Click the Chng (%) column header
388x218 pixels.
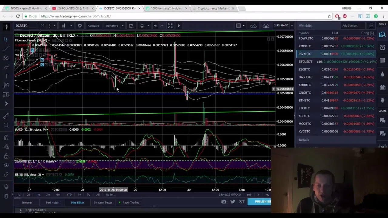(x=367, y=33)
